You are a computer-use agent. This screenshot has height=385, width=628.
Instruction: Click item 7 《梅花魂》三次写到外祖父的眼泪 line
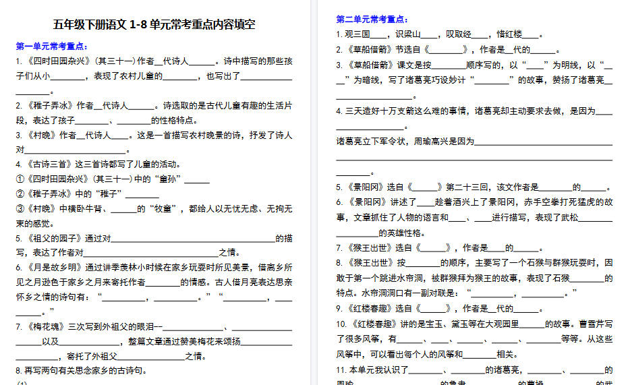tap(154, 327)
